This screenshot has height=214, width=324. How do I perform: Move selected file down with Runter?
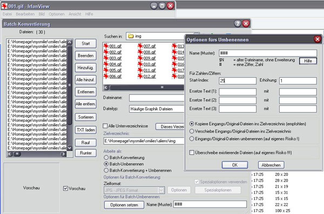pyautogui.click(x=85, y=153)
